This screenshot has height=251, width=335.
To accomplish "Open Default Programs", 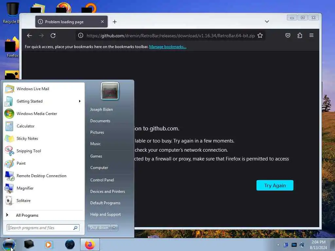I will 105,203.
